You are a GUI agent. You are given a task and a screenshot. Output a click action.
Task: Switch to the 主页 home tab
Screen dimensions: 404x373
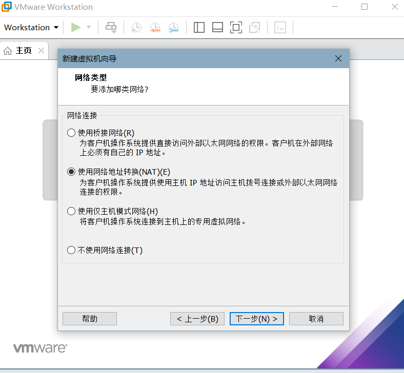24,50
